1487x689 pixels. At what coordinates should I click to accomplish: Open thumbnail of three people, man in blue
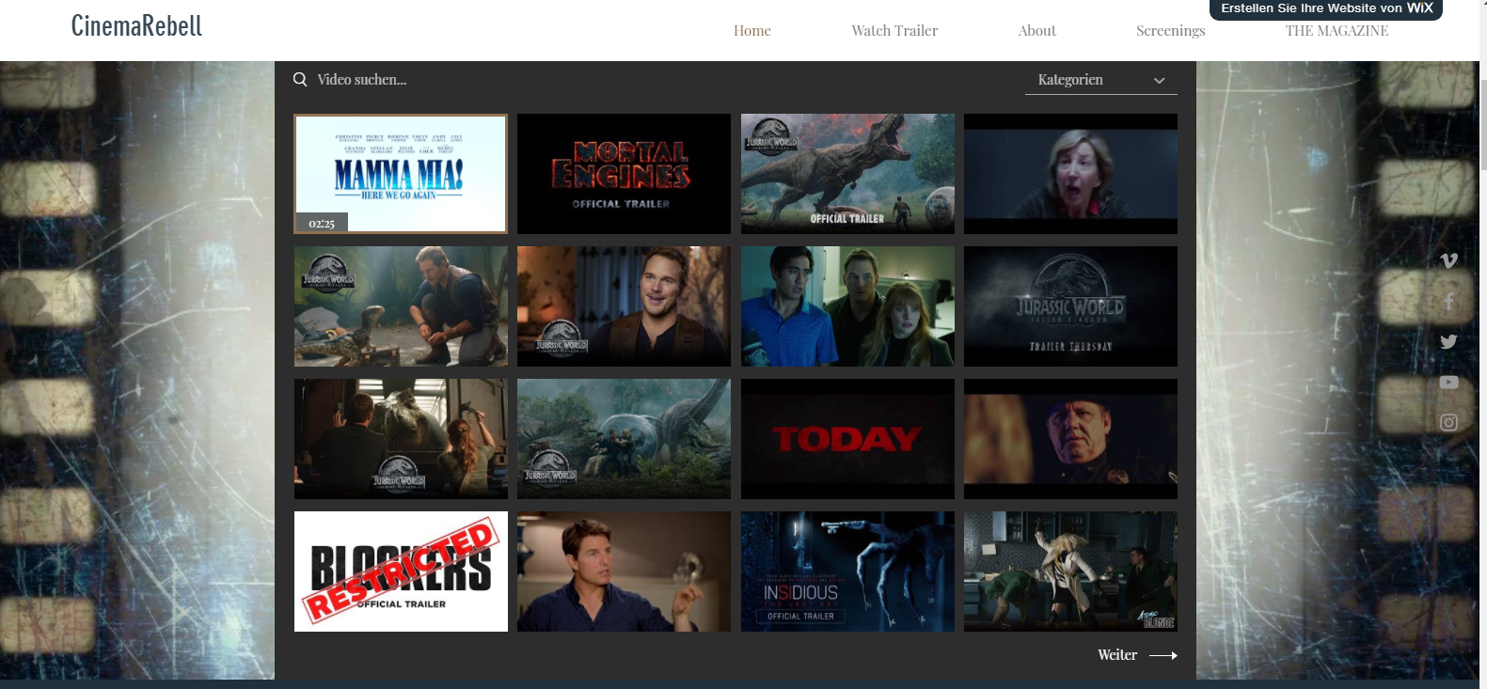[x=847, y=306]
